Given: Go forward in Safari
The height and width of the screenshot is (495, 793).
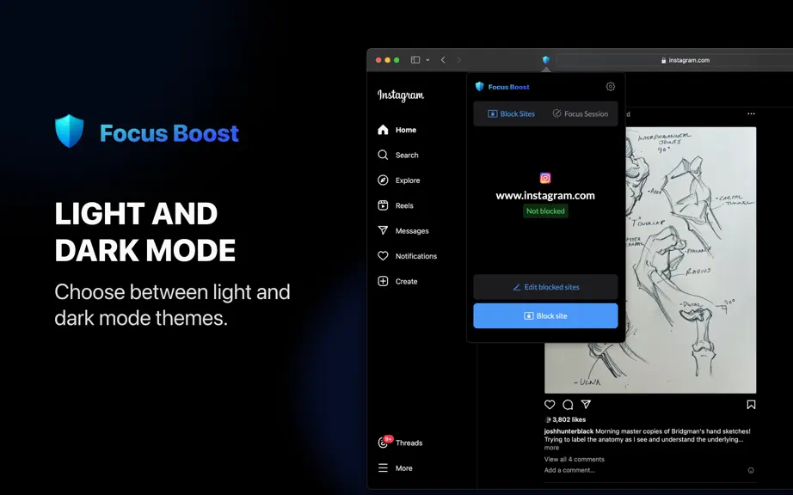Looking at the screenshot, I should tap(459, 59).
